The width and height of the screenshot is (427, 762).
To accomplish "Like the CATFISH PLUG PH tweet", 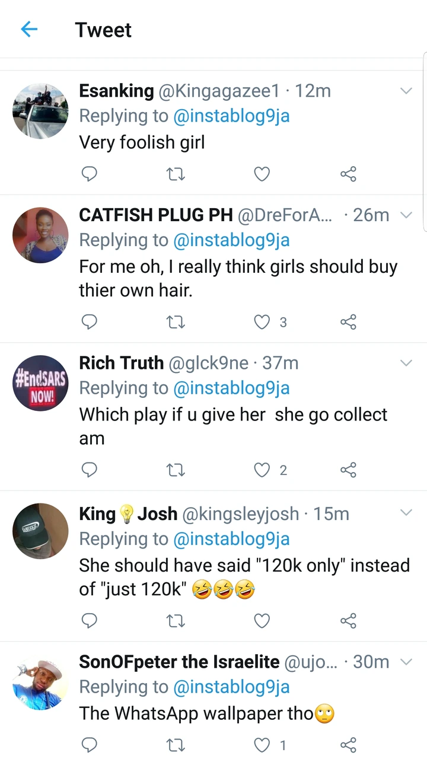I will [x=262, y=322].
